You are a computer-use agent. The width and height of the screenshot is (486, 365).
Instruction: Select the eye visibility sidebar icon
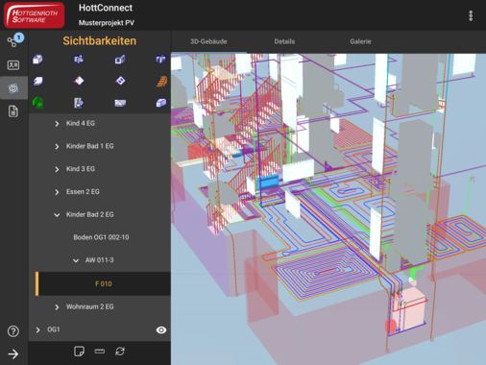click(13, 88)
